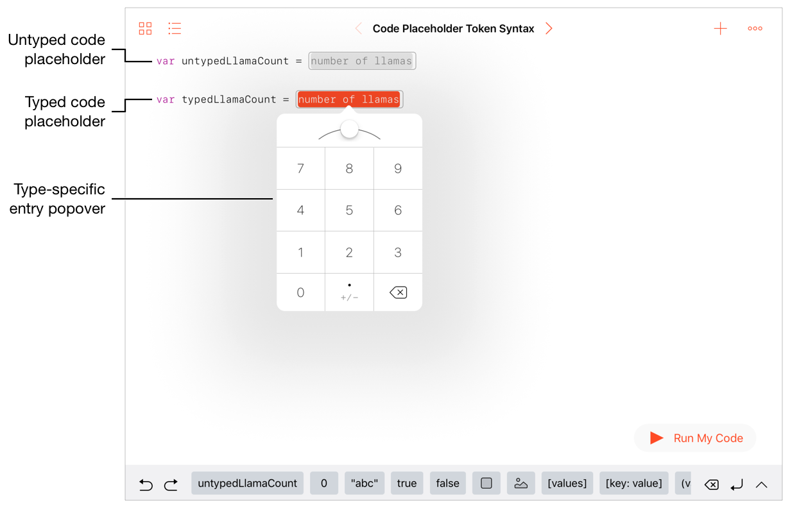Tap digit 5 on the number pad
The image size is (790, 508).
pos(349,210)
